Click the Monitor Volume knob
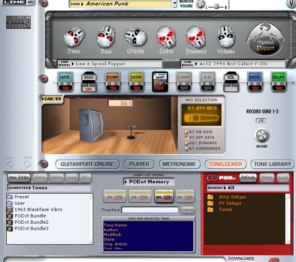 (x=200, y=4)
